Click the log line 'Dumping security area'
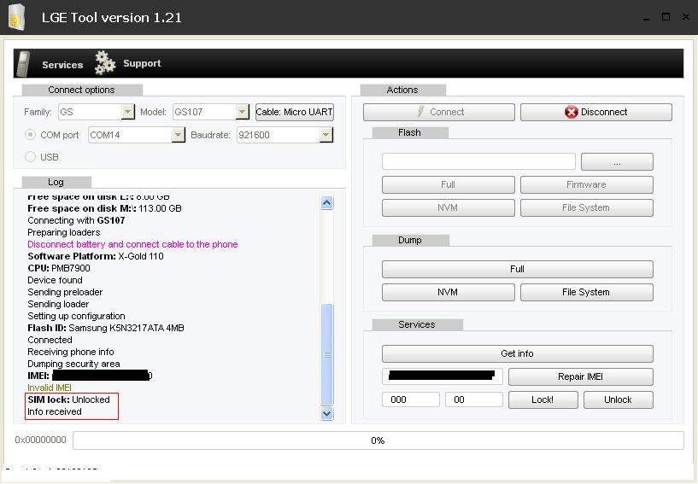Screen dimensions: 698x484 73,364
